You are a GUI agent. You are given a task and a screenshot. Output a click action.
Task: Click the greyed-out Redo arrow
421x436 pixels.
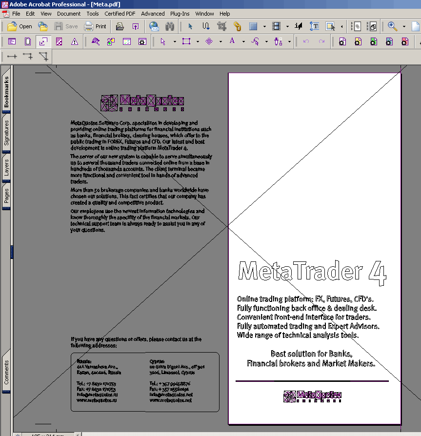tap(321, 42)
